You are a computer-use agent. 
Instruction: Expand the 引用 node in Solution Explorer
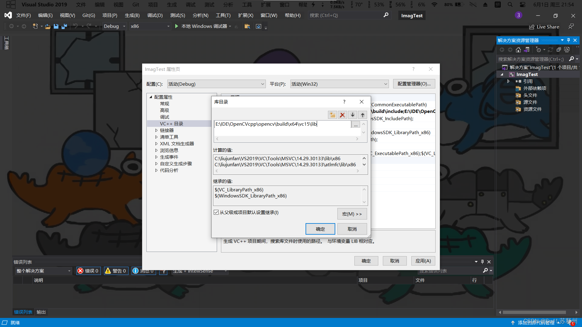pos(508,81)
